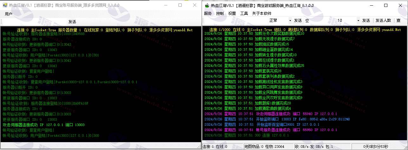Image resolution: width=408 pixels, height=150 pixels.
Task: Click 发送 in the account server window toolbar
Action: pos(72,22)
